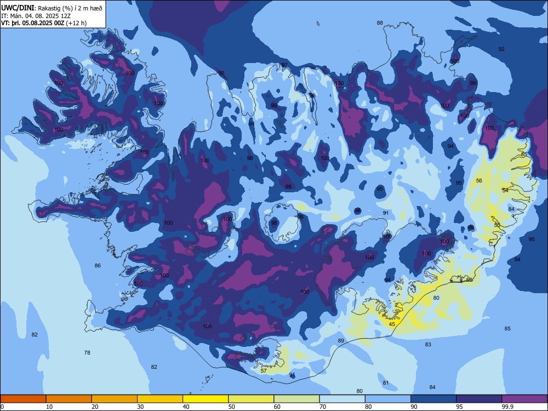Click the amber 20–30 legend swatch
This screenshot has width=548, height=411.
click(115, 399)
